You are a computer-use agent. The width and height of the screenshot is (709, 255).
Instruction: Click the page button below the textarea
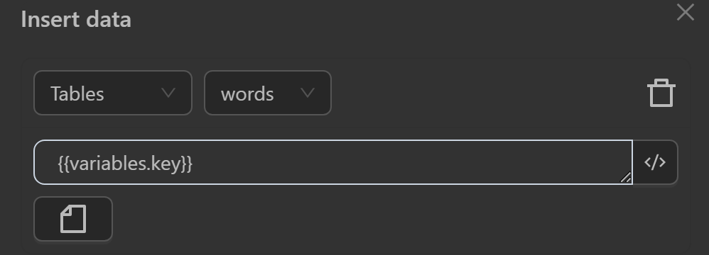click(x=73, y=219)
